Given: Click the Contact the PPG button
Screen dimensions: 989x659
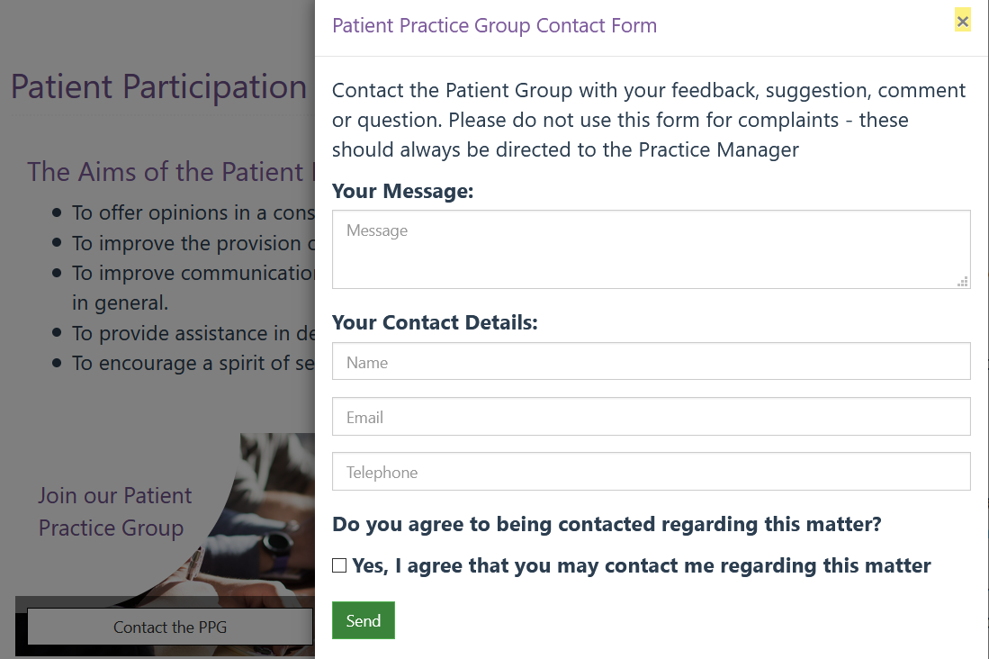Looking at the screenshot, I should [x=170, y=627].
